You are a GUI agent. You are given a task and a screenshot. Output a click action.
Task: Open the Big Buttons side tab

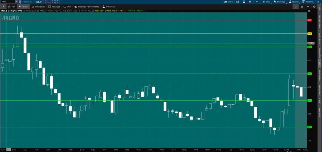pos(319,53)
